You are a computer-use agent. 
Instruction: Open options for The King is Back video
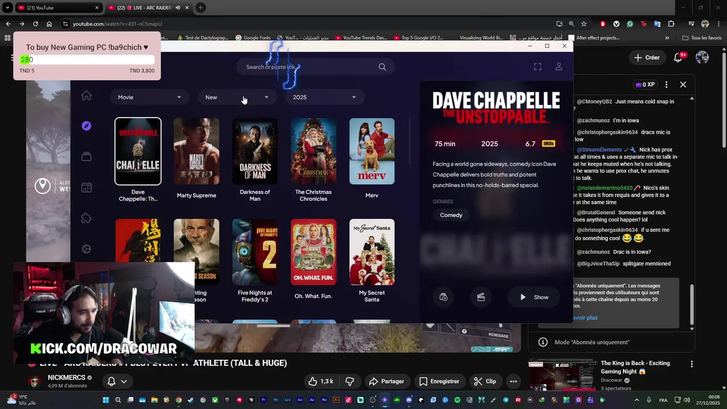click(692, 364)
